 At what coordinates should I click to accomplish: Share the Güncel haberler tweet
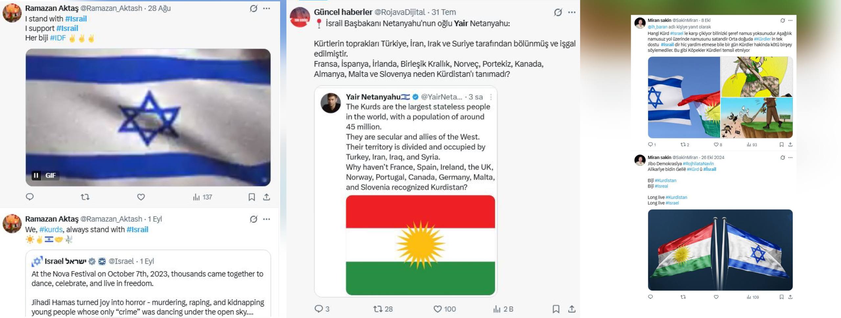point(572,309)
